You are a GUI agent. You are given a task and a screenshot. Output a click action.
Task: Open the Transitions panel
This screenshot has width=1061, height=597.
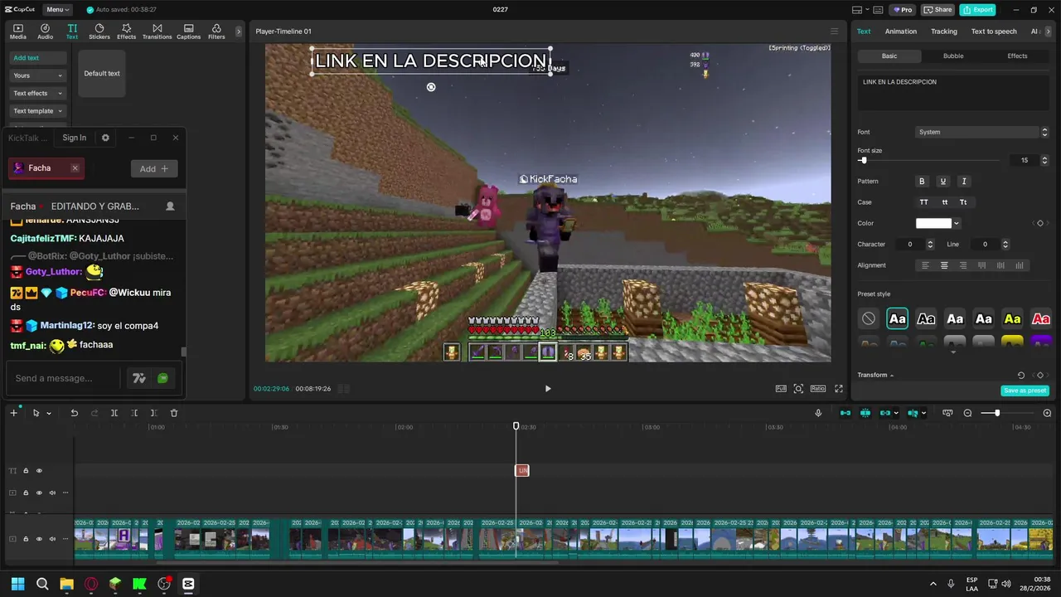[x=157, y=32]
